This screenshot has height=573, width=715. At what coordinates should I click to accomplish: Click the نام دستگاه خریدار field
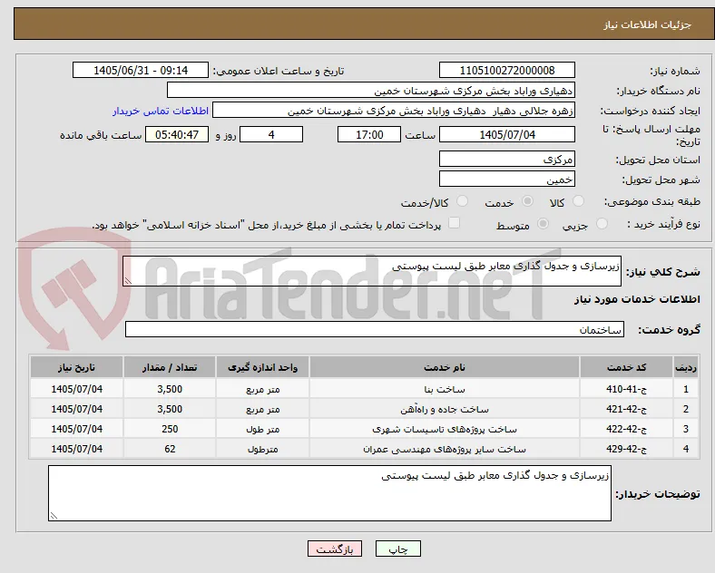[371, 91]
